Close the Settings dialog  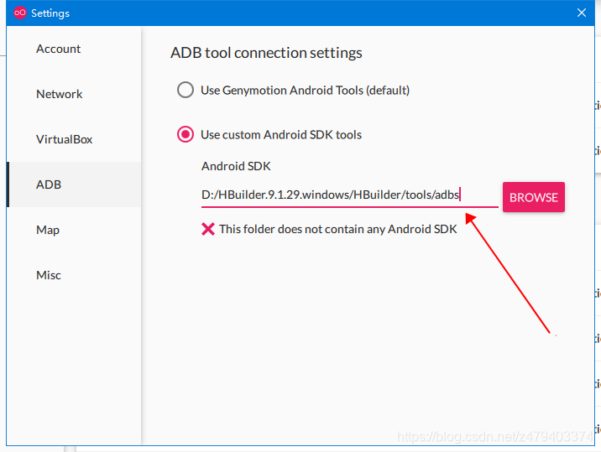click(x=582, y=13)
